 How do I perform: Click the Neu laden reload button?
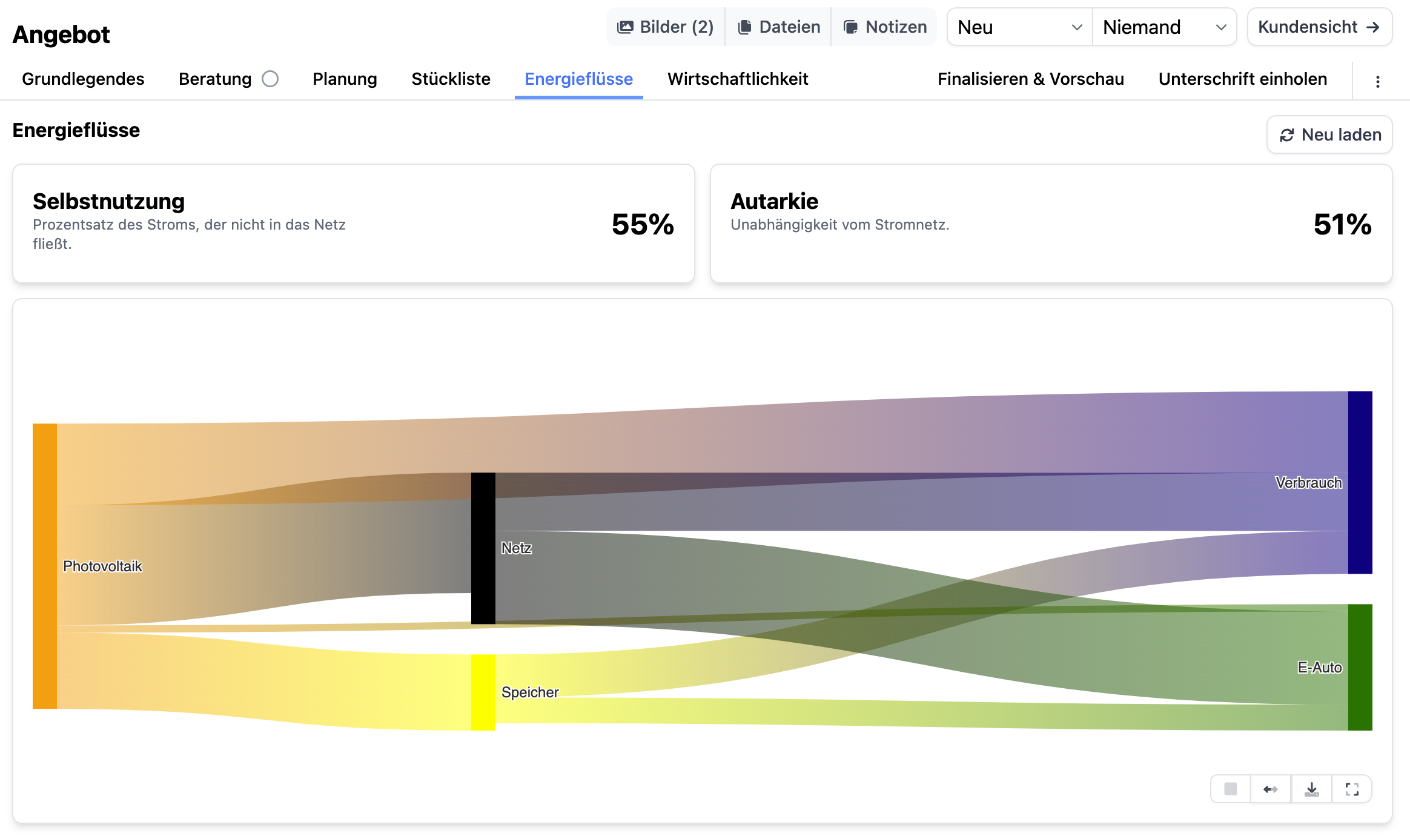click(1329, 134)
